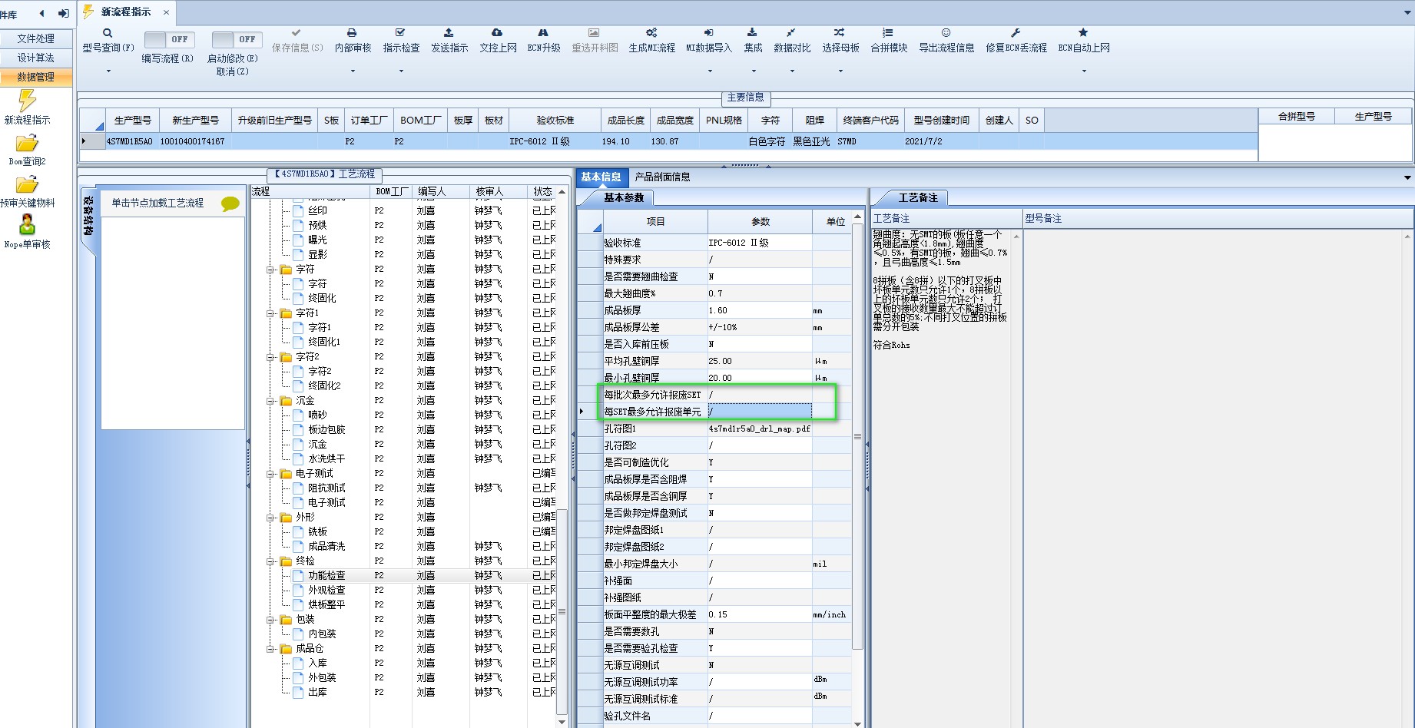The image size is (1415, 728).
Task: Collapse the 电子测试 folder node
Action: coord(270,474)
